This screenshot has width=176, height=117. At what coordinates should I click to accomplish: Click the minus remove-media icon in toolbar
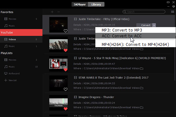pos(59,12)
